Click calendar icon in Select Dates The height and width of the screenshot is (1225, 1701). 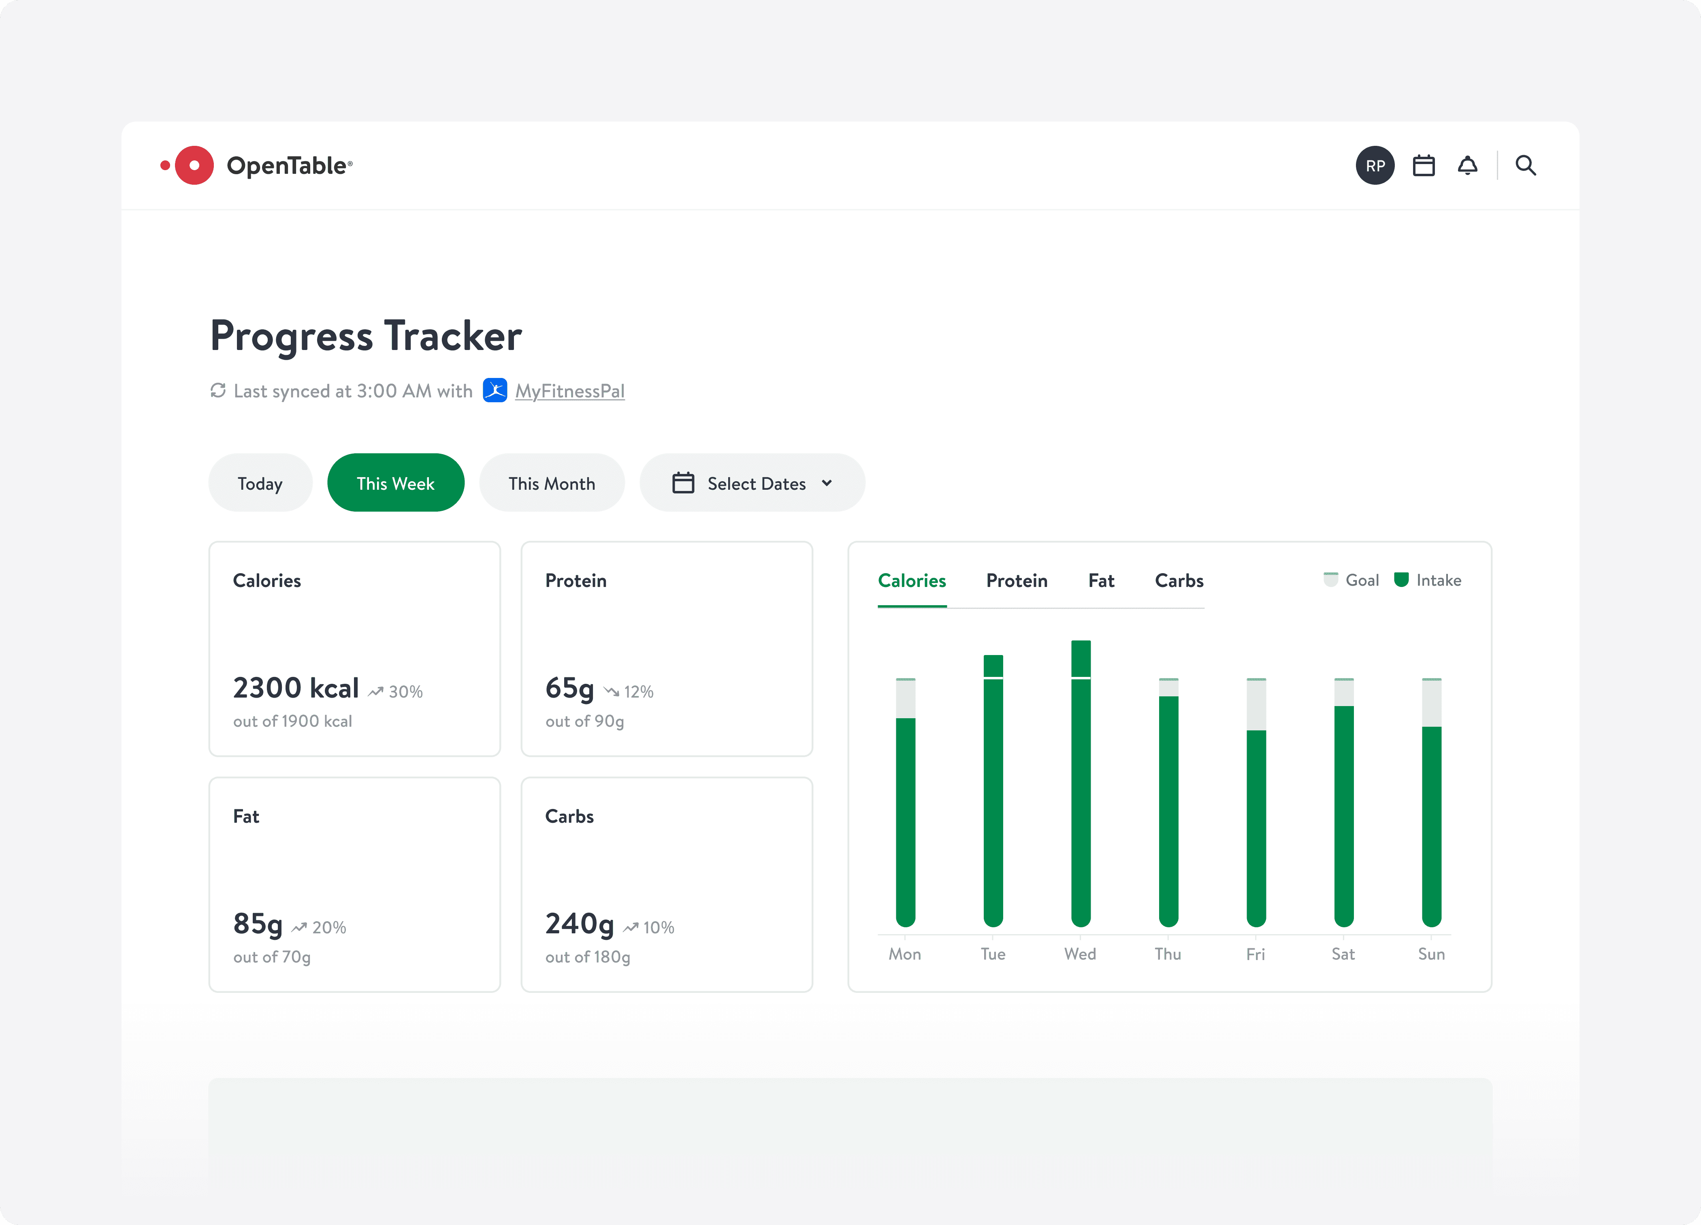click(x=682, y=482)
